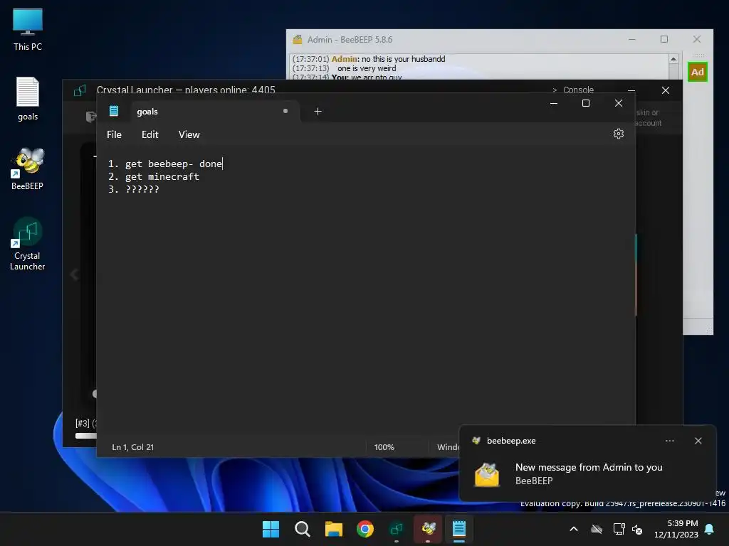Viewport: 729px width, 546px height.
Task: Open the notification bell in taskbar
Action: [x=709, y=529]
